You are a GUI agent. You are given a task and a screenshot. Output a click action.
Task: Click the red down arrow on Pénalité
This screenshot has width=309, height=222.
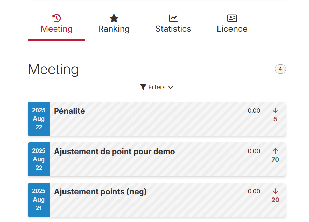[276, 111]
